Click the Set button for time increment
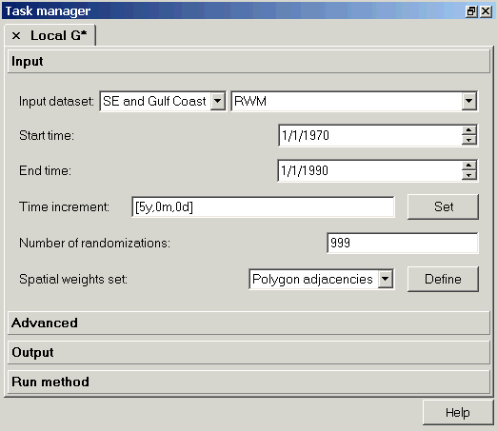Viewport: 497px width, 431px height. coord(443,206)
